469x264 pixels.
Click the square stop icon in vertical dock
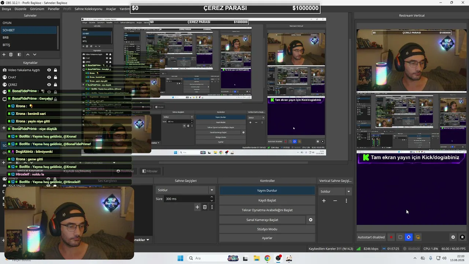(x=400, y=237)
